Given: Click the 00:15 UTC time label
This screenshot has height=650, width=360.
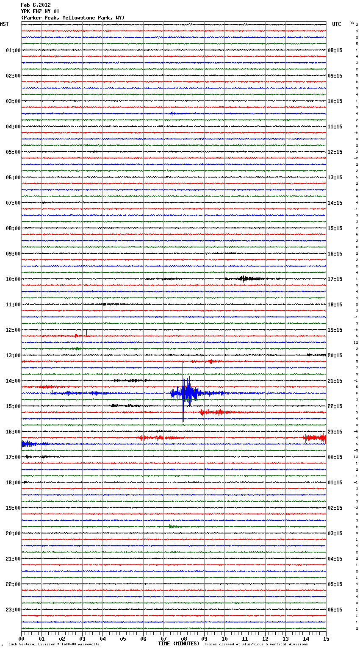Looking at the screenshot, I should point(335,457).
